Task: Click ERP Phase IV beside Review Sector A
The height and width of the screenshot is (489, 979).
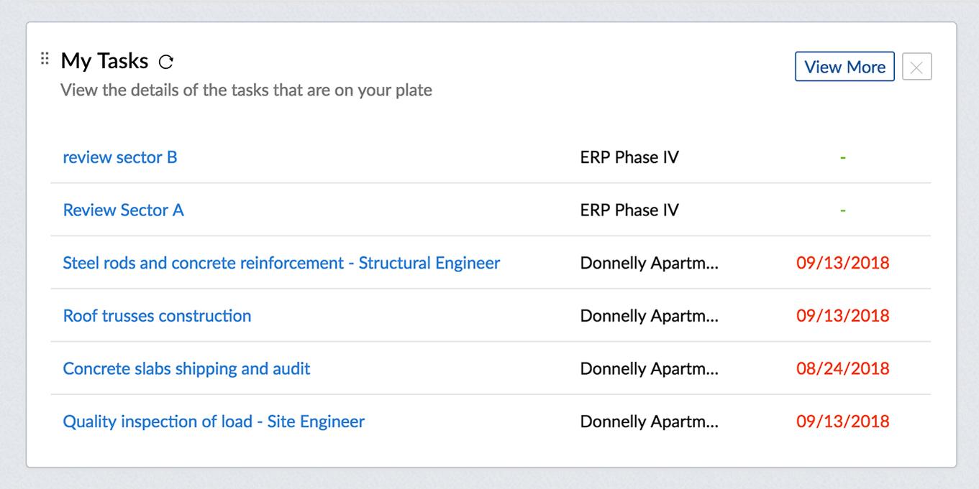Action: coord(629,210)
